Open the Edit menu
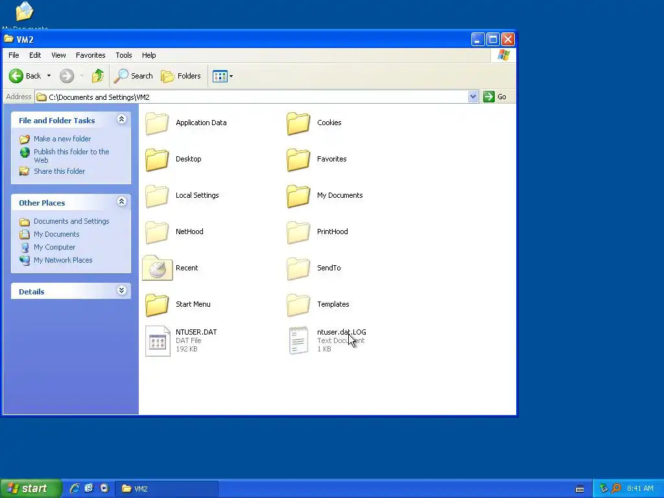This screenshot has height=498, width=664. point(35,55)
